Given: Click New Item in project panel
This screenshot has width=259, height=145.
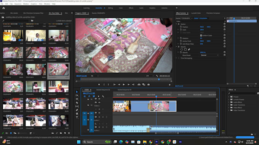Looking at the screenshot, I should (65, 133).
